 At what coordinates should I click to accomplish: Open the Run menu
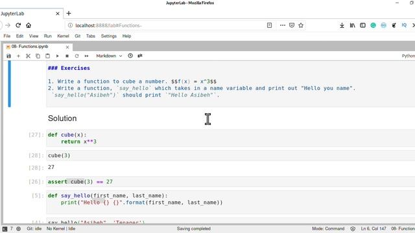pos(47,36)
